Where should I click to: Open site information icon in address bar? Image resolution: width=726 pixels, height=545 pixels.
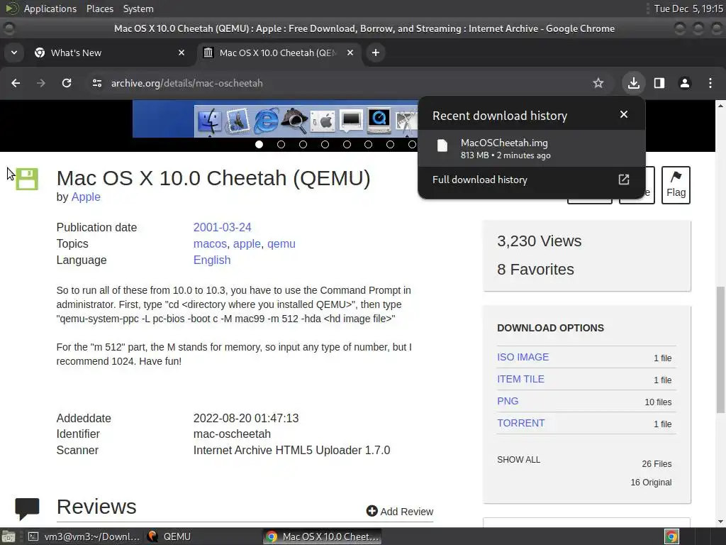(x=96, y=83)
